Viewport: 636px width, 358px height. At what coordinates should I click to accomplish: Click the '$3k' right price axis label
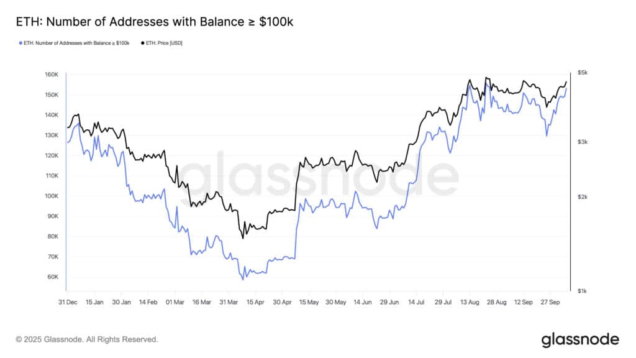582,142
